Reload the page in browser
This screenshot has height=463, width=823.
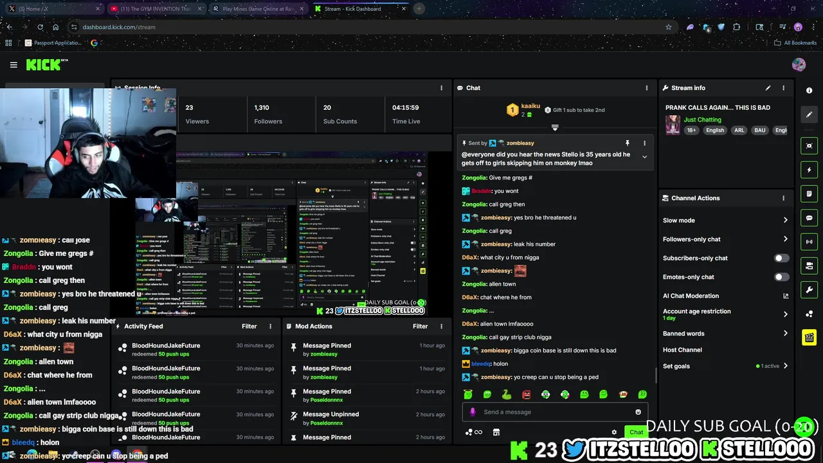40,27
